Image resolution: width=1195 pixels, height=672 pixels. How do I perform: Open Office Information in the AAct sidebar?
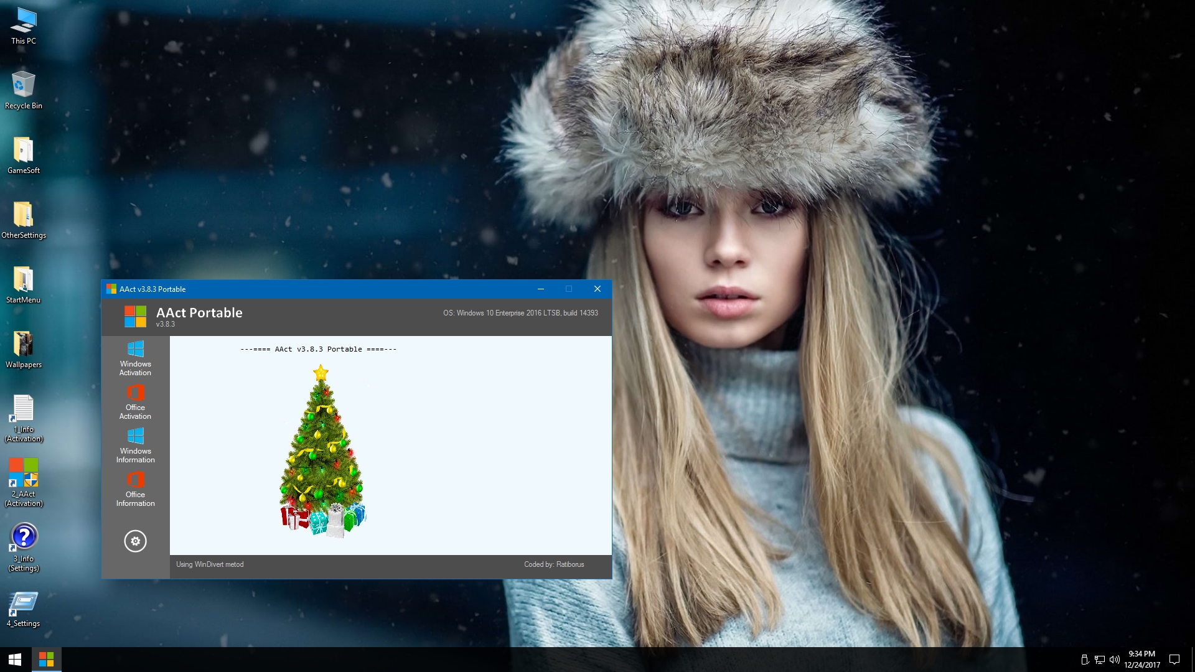pos(135,489)
